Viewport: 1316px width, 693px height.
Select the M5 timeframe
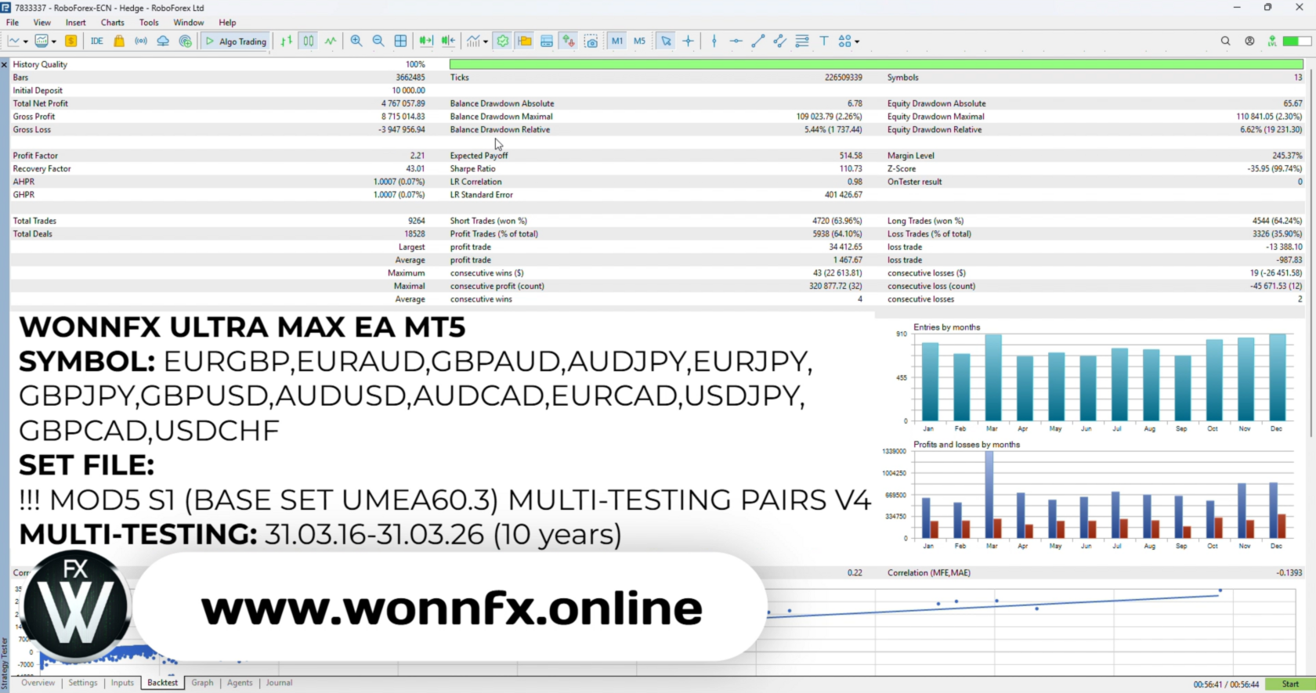[640, 42]
